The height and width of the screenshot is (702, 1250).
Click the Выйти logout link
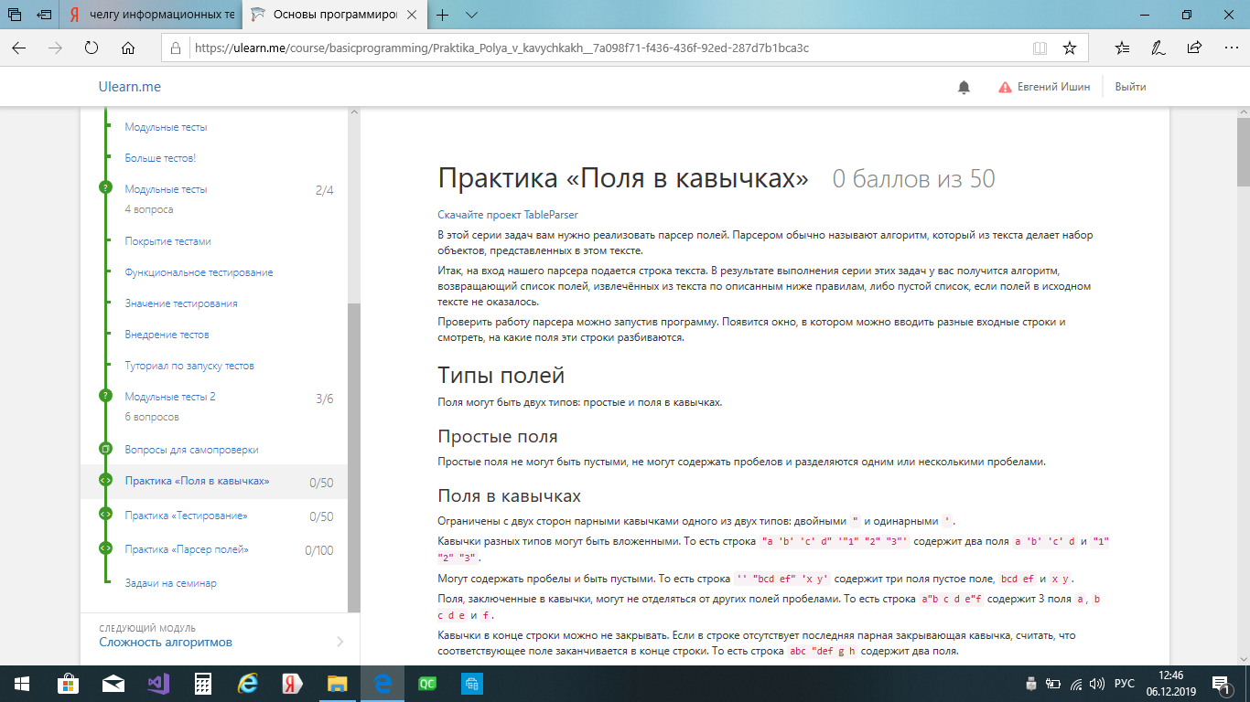tap(1130, 87)
